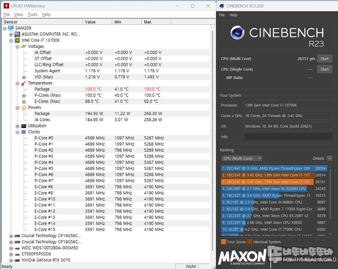338x269 pixels.
Task: Open the Details dropdown arrow
Action: (329, 158)
